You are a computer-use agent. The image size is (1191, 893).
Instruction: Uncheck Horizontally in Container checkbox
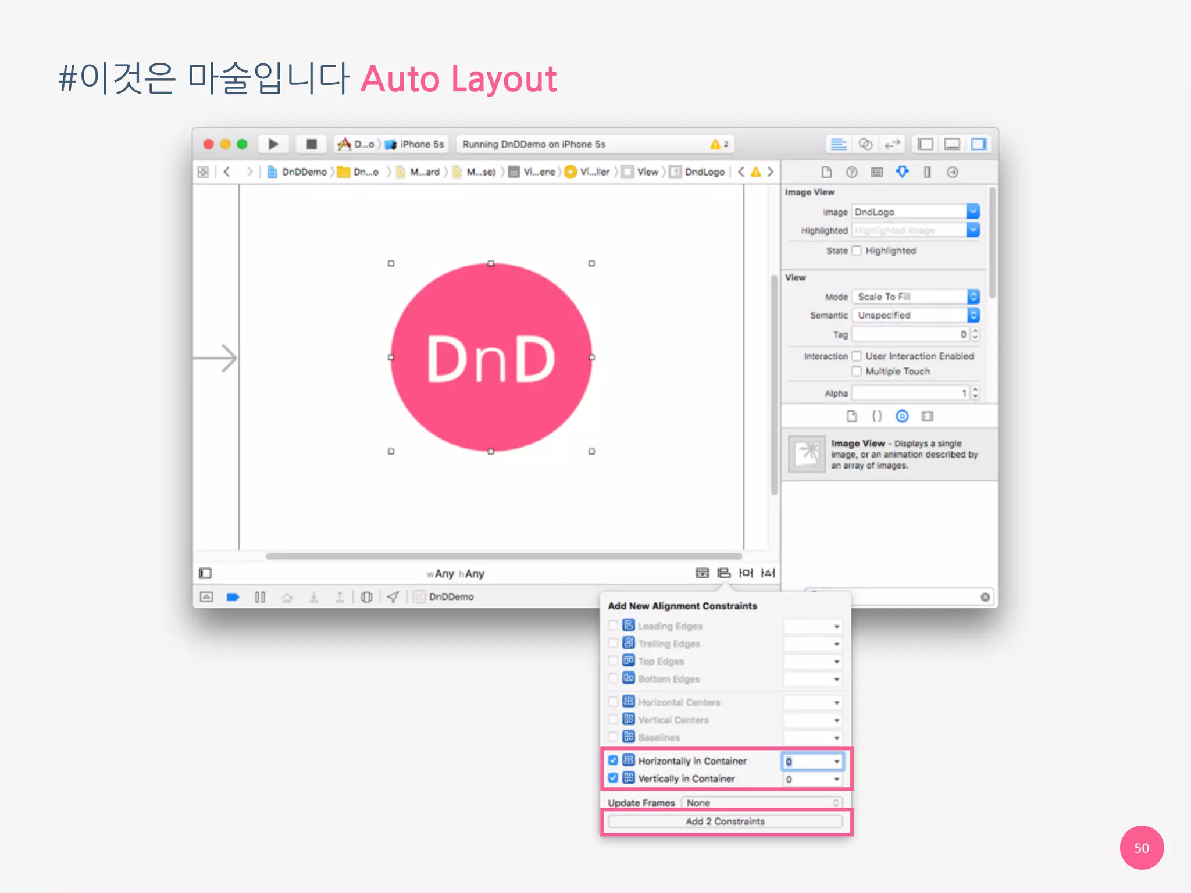613,760
